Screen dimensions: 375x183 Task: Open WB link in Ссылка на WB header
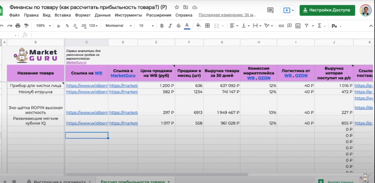98,73
